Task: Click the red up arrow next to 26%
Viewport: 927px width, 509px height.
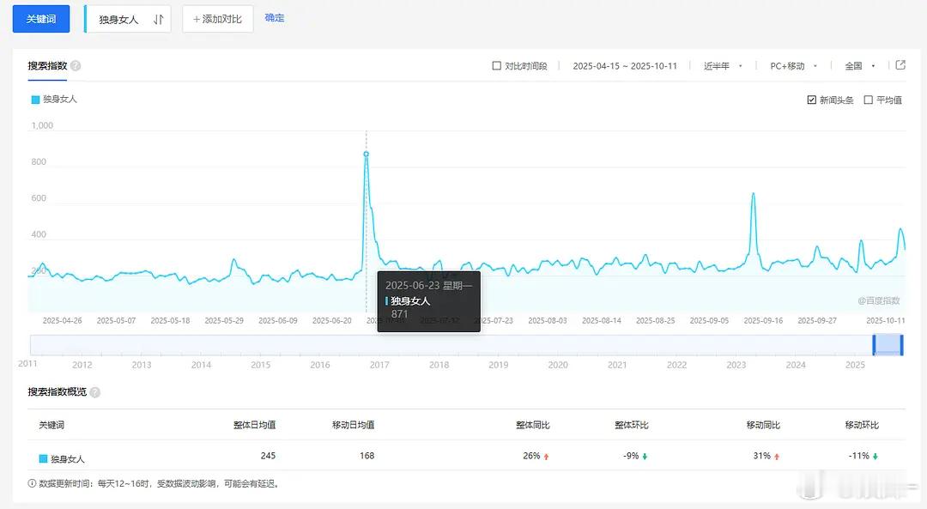Action: [x=546, y=457]
